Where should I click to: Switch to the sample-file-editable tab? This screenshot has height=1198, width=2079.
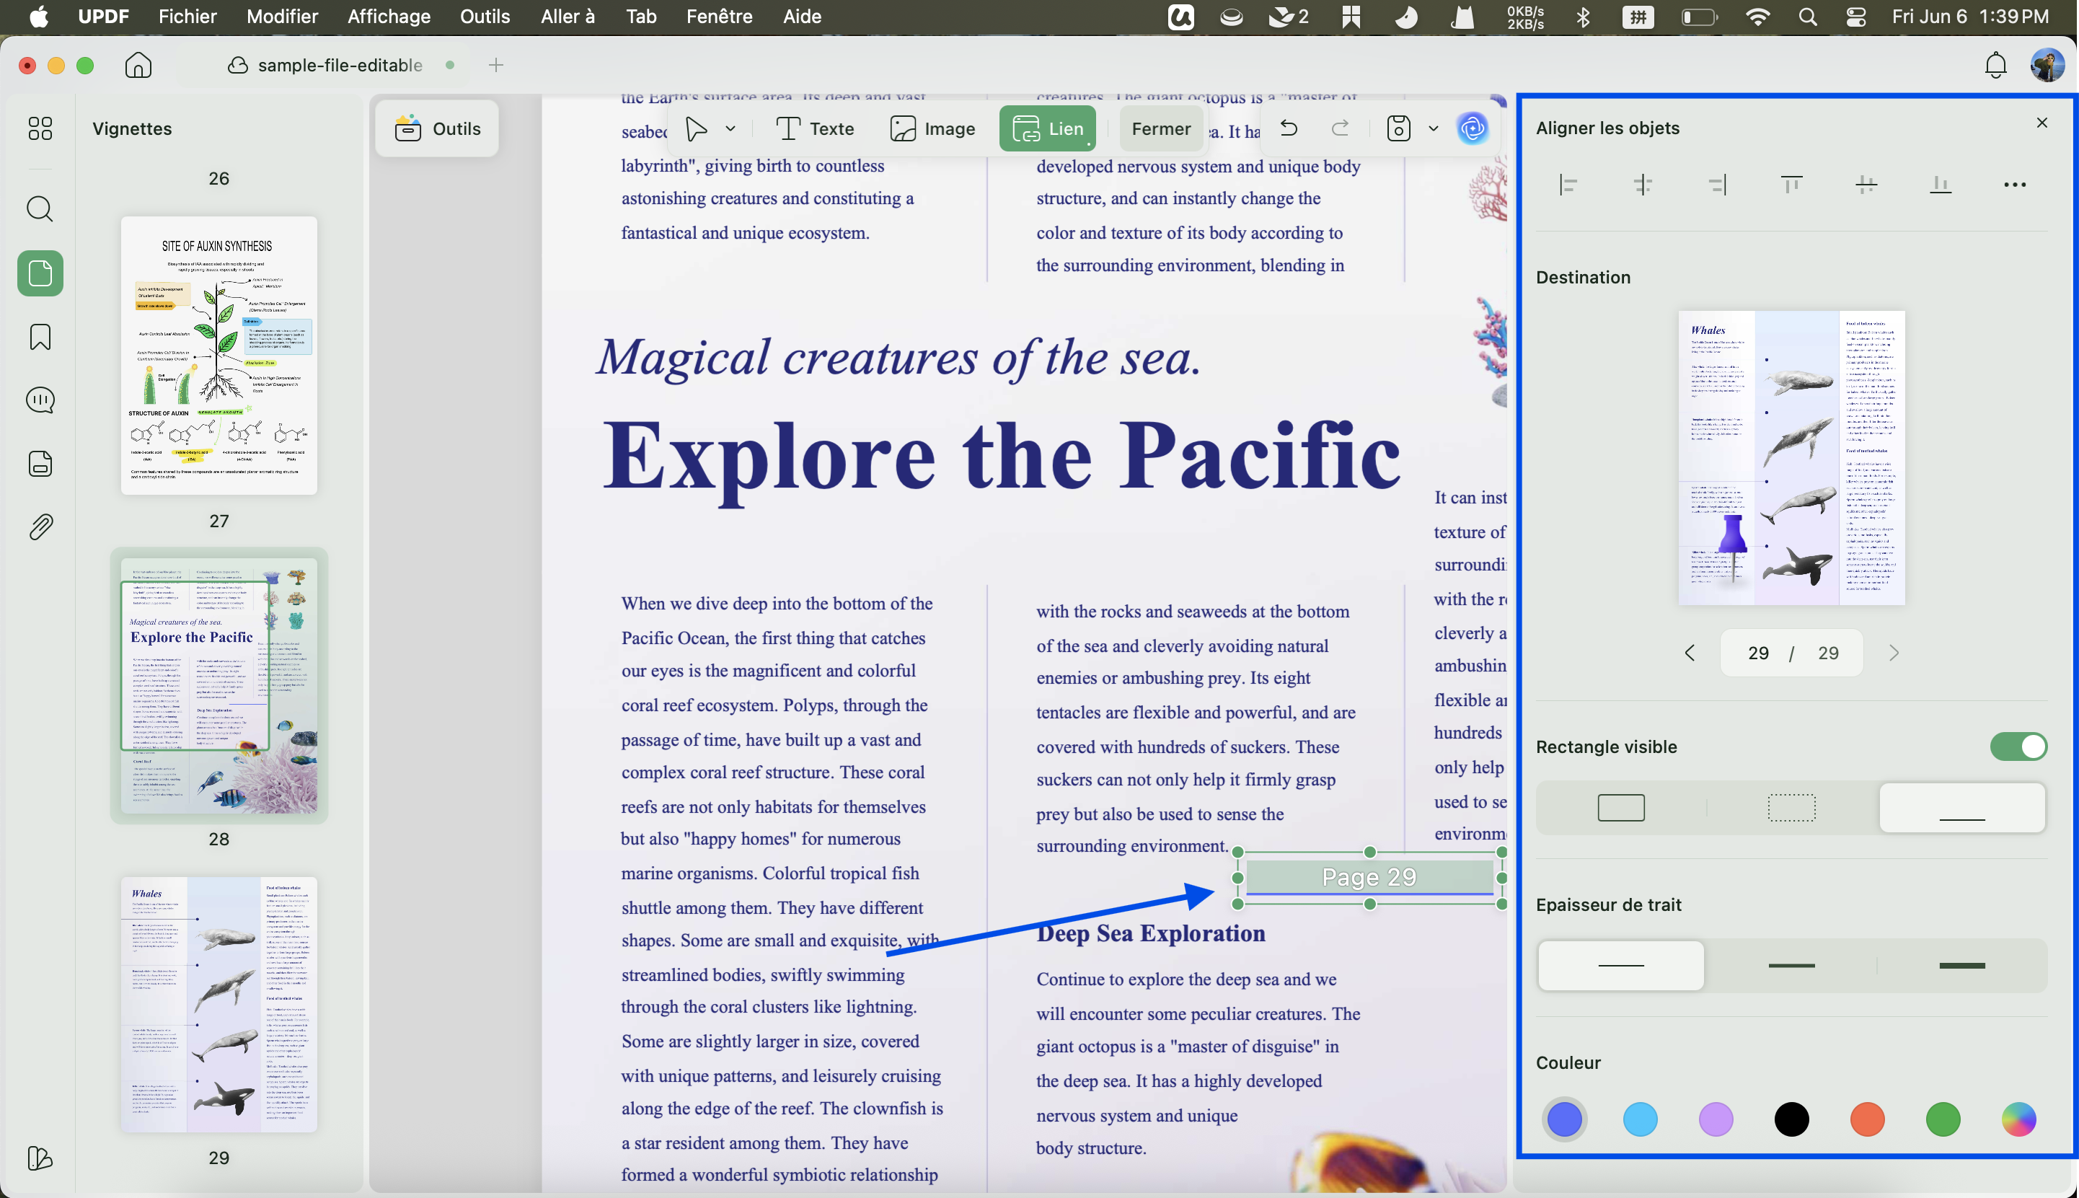[x=340, y=65]
